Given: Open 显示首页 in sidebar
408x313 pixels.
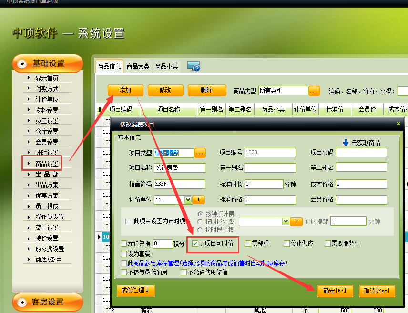Looking at the screenshot, I should (x=47, y=78).
